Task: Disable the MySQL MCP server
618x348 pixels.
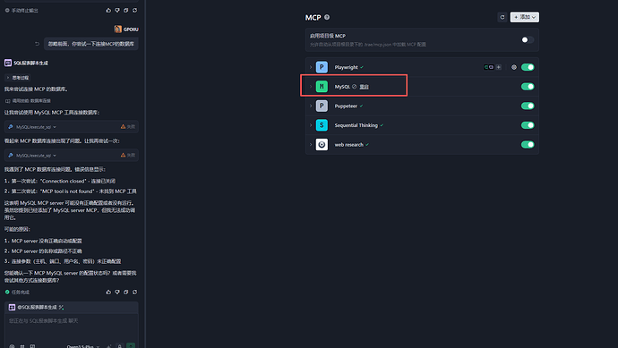Action: click(528, 87)
